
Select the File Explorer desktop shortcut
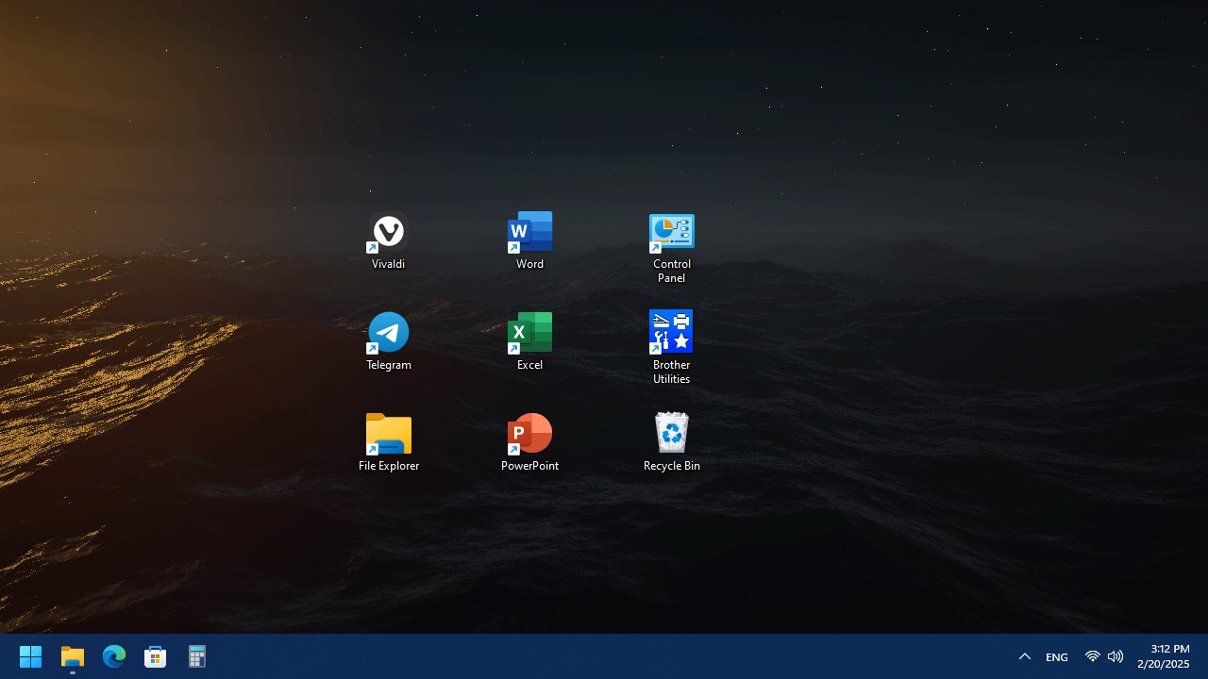388,442
